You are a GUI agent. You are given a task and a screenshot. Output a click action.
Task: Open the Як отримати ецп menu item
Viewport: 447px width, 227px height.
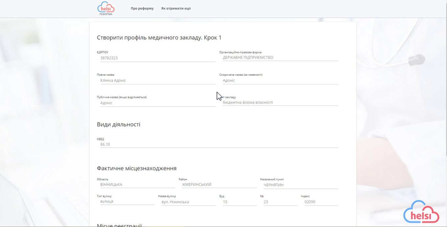[176, 9]
